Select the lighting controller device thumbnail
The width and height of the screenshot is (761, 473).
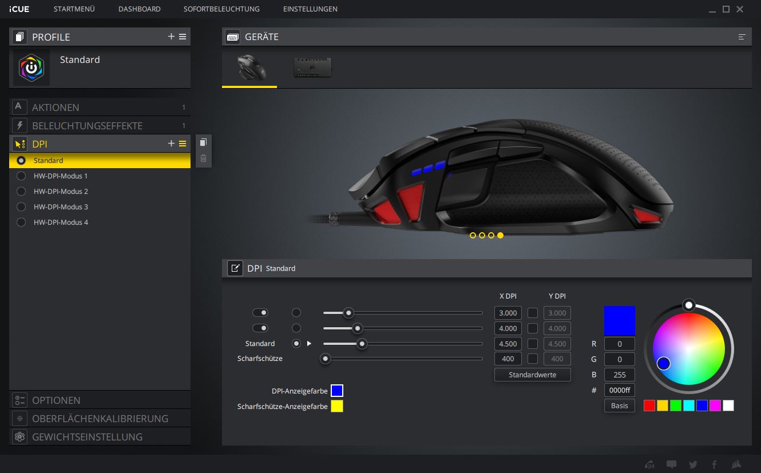point(312,67)
